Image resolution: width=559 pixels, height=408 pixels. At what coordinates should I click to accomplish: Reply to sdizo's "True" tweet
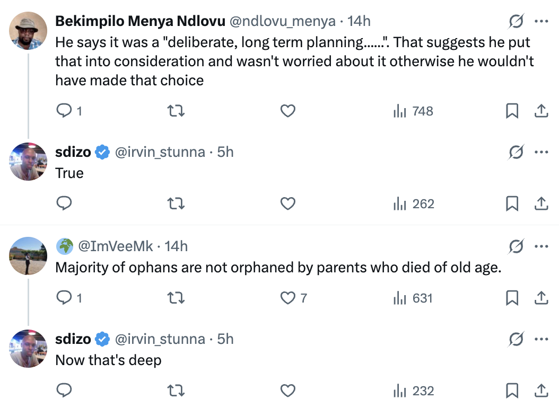64,204
